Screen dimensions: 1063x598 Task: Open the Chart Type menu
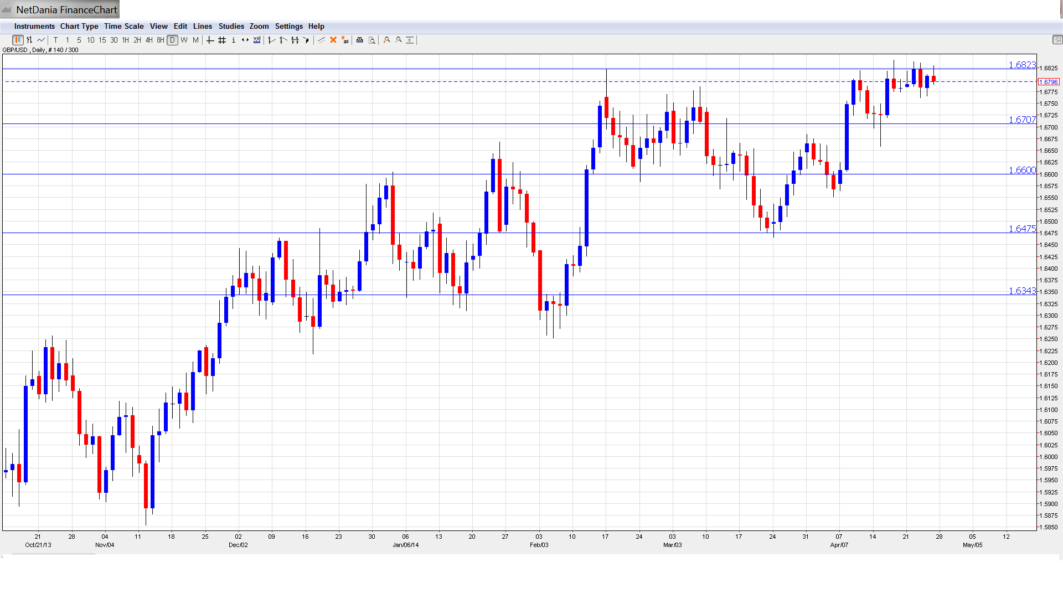(x=79, y=26)
